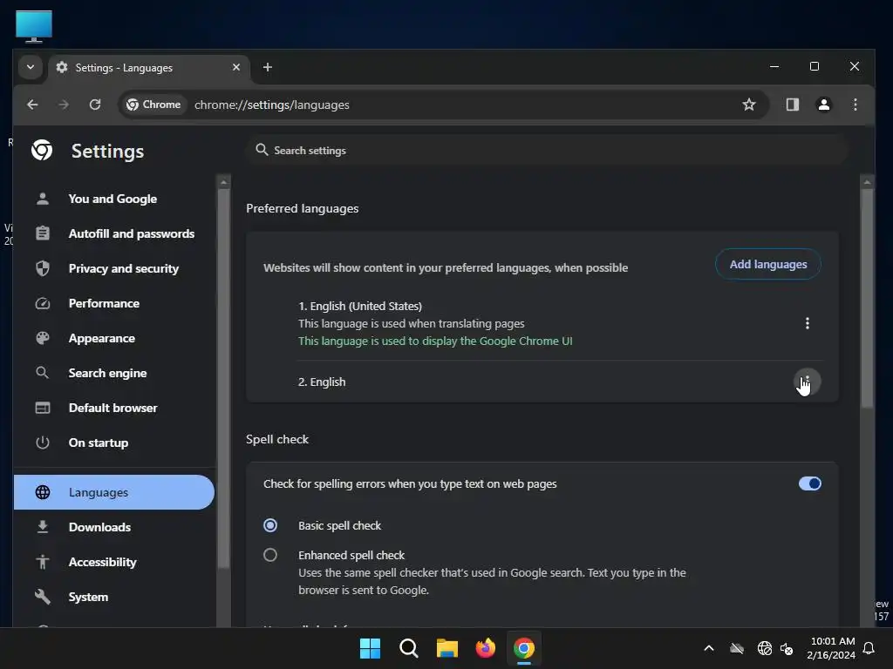The image size is (893, 669).
Task: Launch Firefox from the taskbar
Action: point(485,648)
